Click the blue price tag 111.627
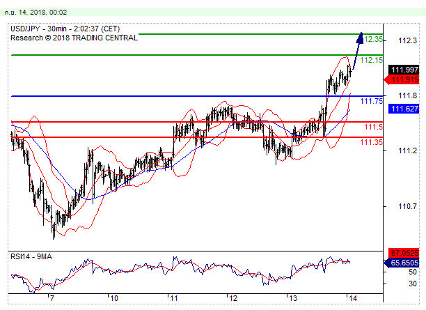Image resolution: width=426 pixels, height=310 pixels. coord(404,109)
